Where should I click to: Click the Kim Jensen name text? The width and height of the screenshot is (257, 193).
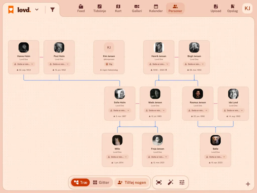click(x=109, y=56)
